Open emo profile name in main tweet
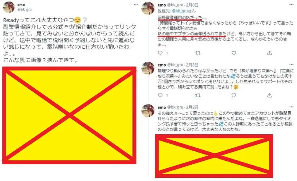The image size is (297, 181). [21, 5]
